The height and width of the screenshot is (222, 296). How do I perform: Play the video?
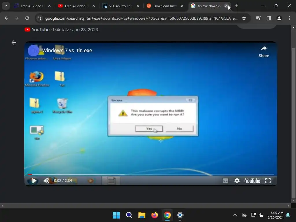click(34, 181)
